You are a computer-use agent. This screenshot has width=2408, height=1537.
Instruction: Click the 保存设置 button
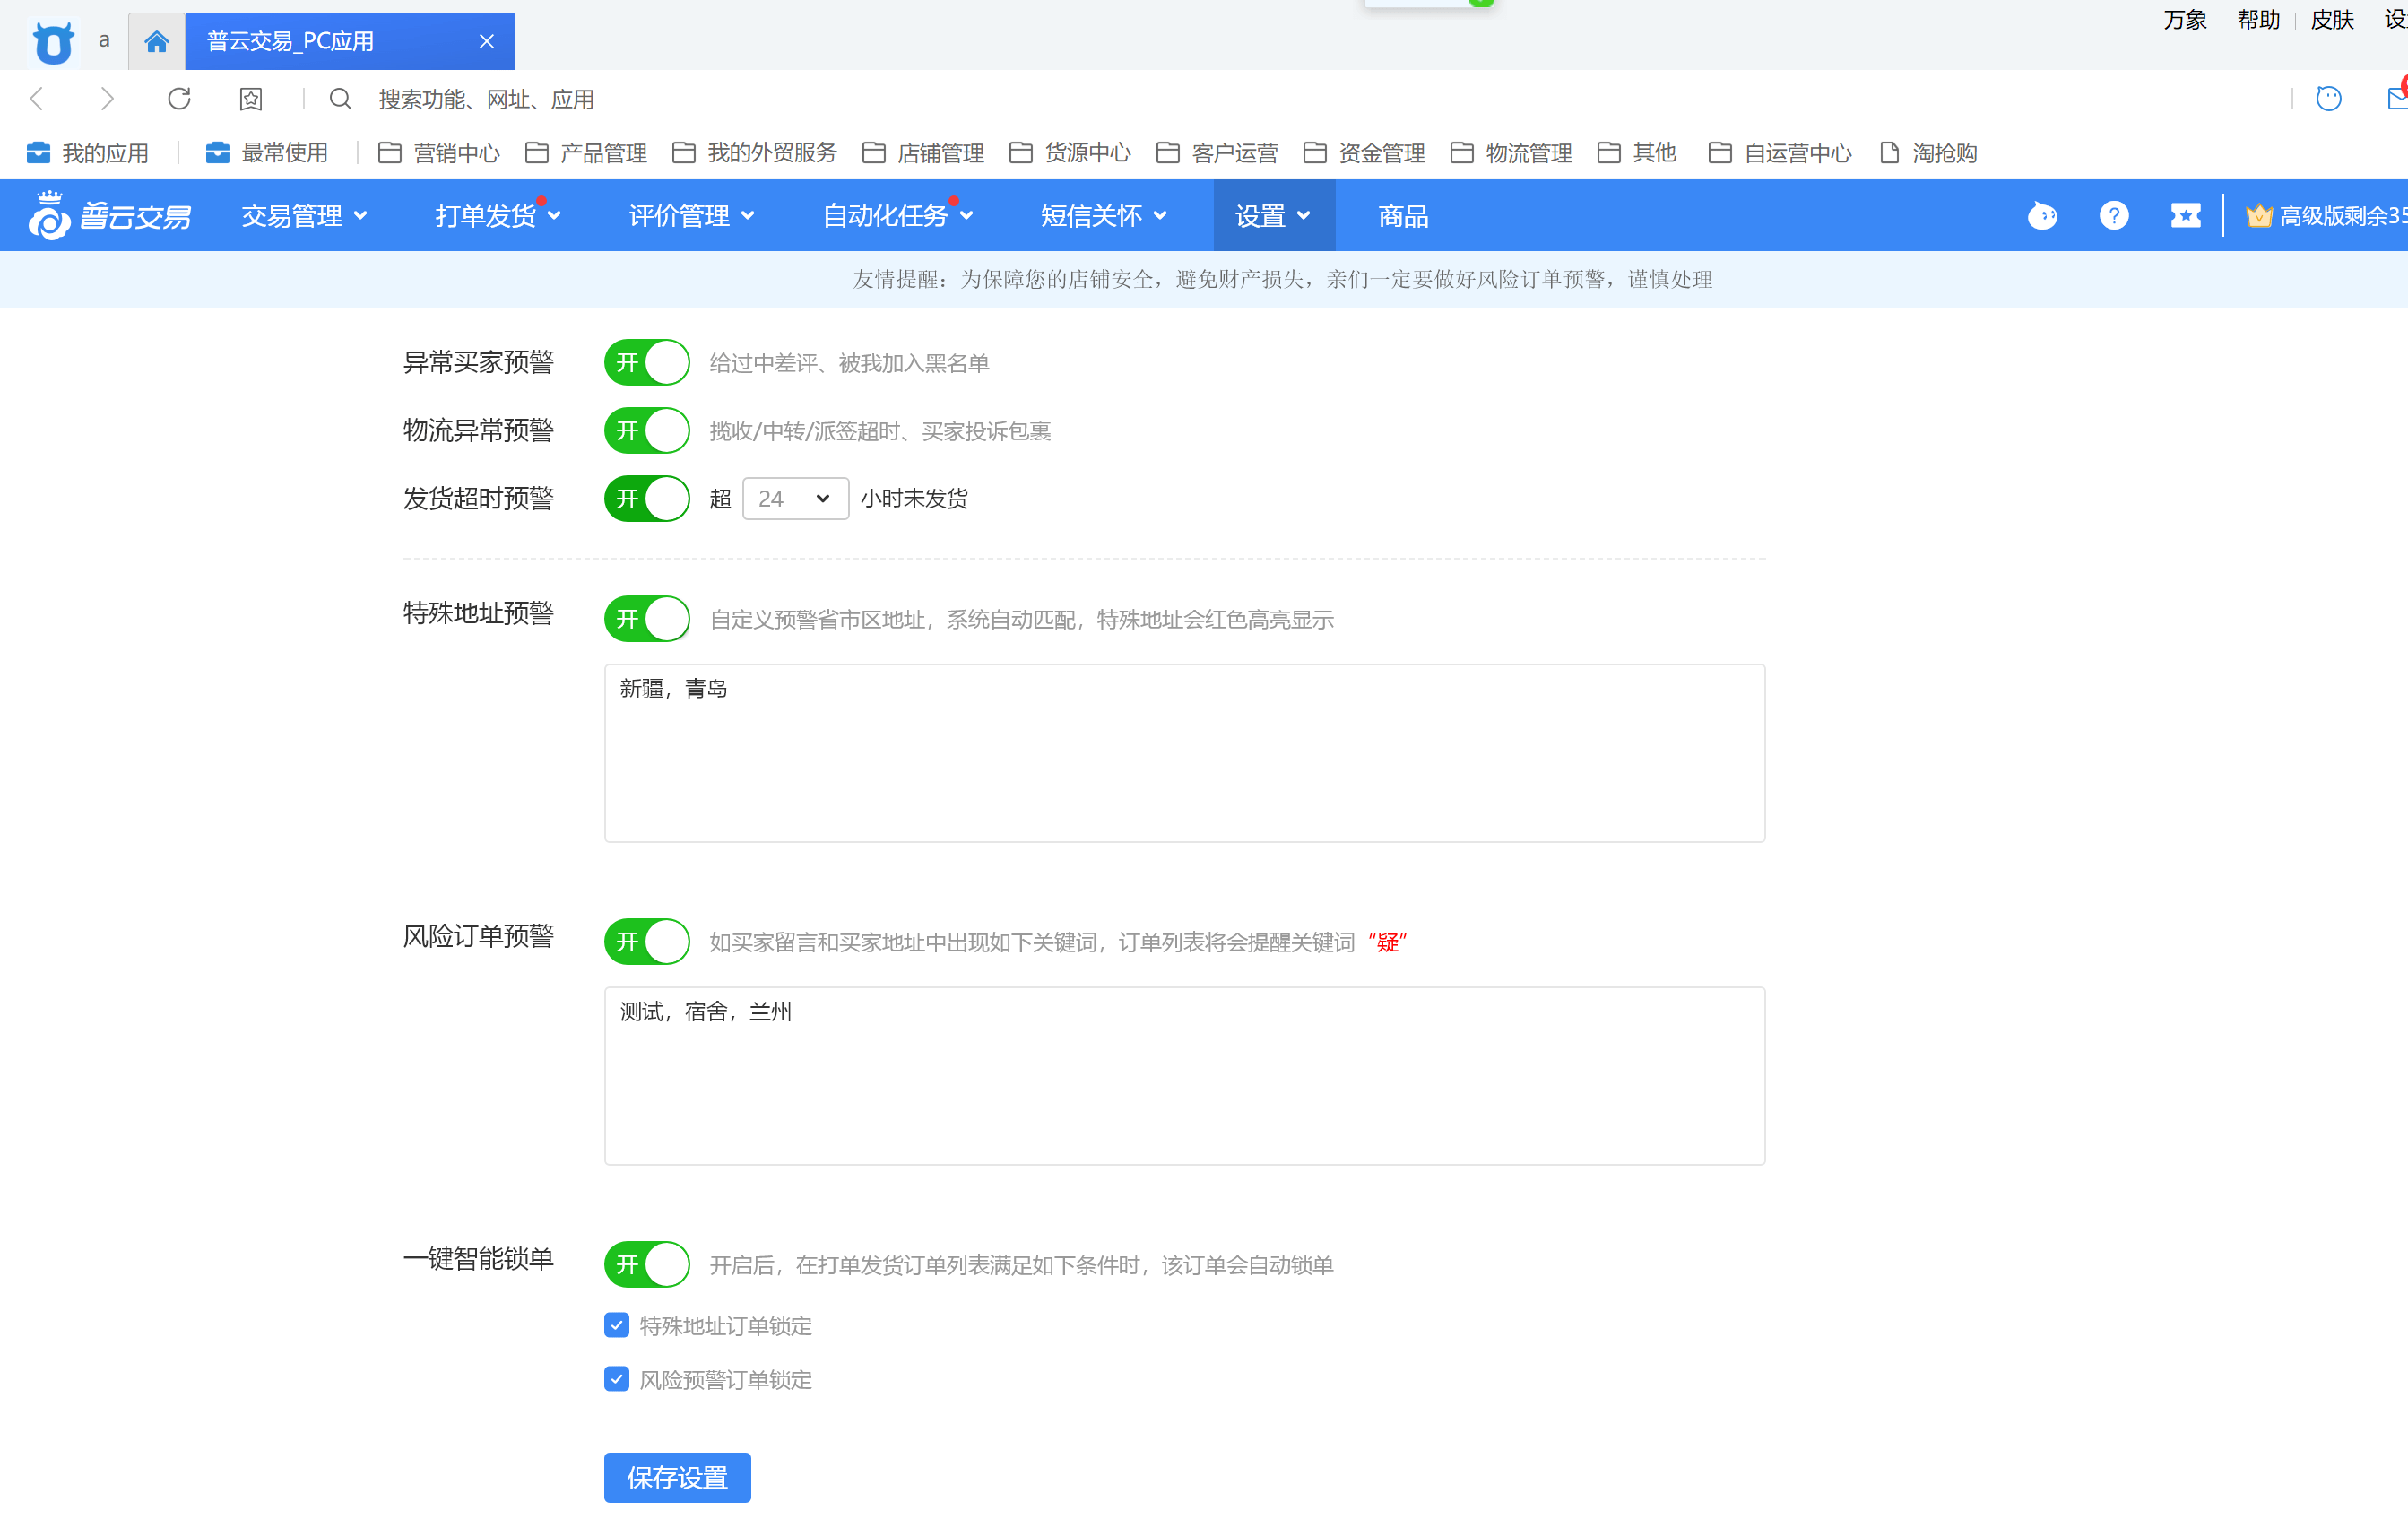click(x=677, y=1477)
